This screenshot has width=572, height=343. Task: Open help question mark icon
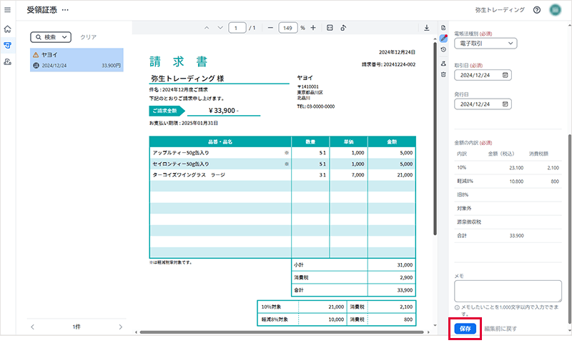coord(537,10)
